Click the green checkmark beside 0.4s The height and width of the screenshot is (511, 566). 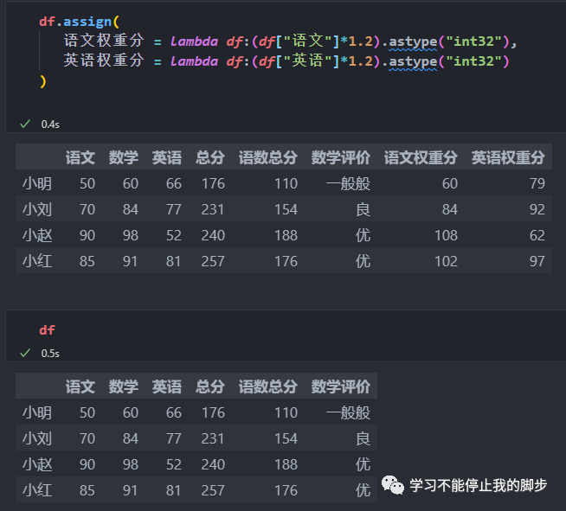25,124
